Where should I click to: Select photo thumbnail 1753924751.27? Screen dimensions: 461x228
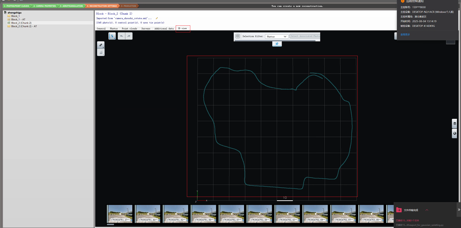(x=120, y=213)
